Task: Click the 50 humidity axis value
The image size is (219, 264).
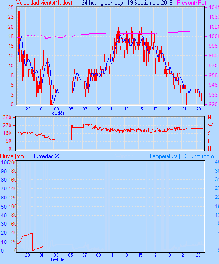Action: tap(4, 207)
